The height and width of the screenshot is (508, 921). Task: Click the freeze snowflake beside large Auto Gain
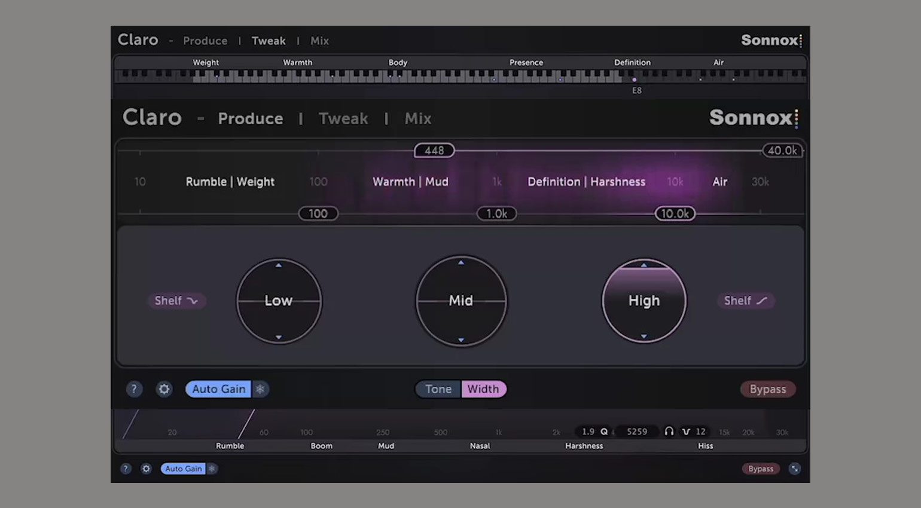[260, 389]
